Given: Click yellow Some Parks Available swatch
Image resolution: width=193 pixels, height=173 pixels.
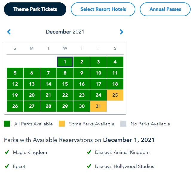Looking at the screenshot, I should (62, 124).
